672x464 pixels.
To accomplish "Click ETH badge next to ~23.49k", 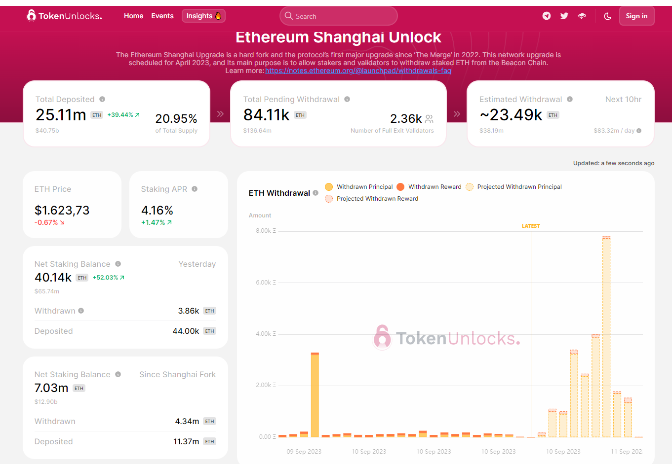I will click(x=553, y=115).
